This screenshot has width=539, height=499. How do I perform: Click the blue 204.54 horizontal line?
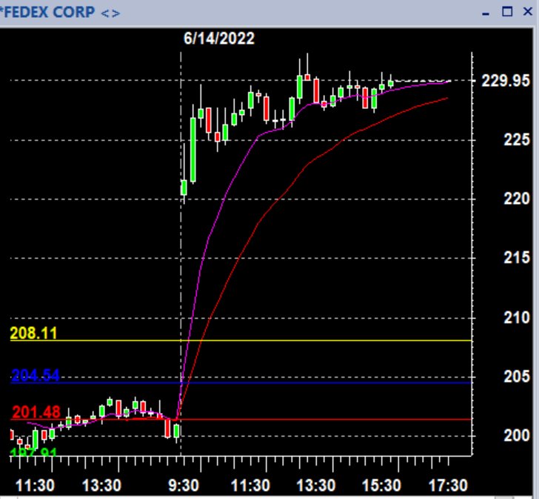[241, 383]
